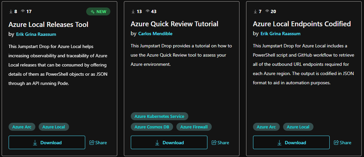364x157 pixels.
Task: Select the Azure Kubernetes Service tag
Action: coord(160,116)
